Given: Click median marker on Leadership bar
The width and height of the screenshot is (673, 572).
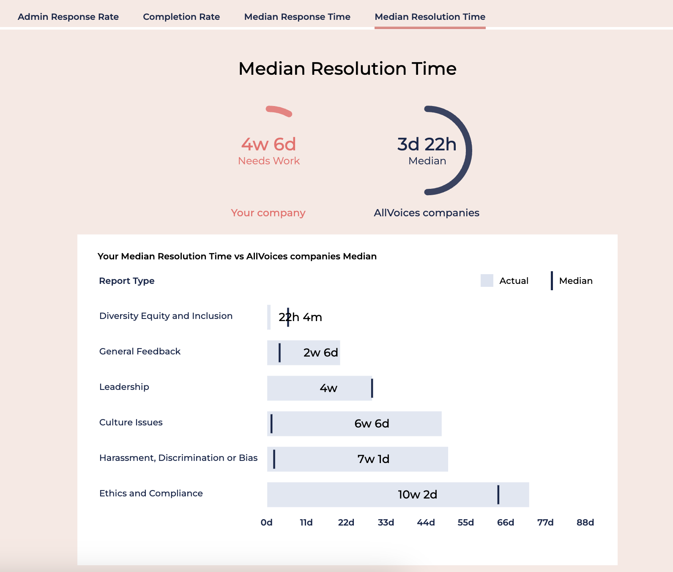Looking at the screenshot, I should click(x=372, y=388).
